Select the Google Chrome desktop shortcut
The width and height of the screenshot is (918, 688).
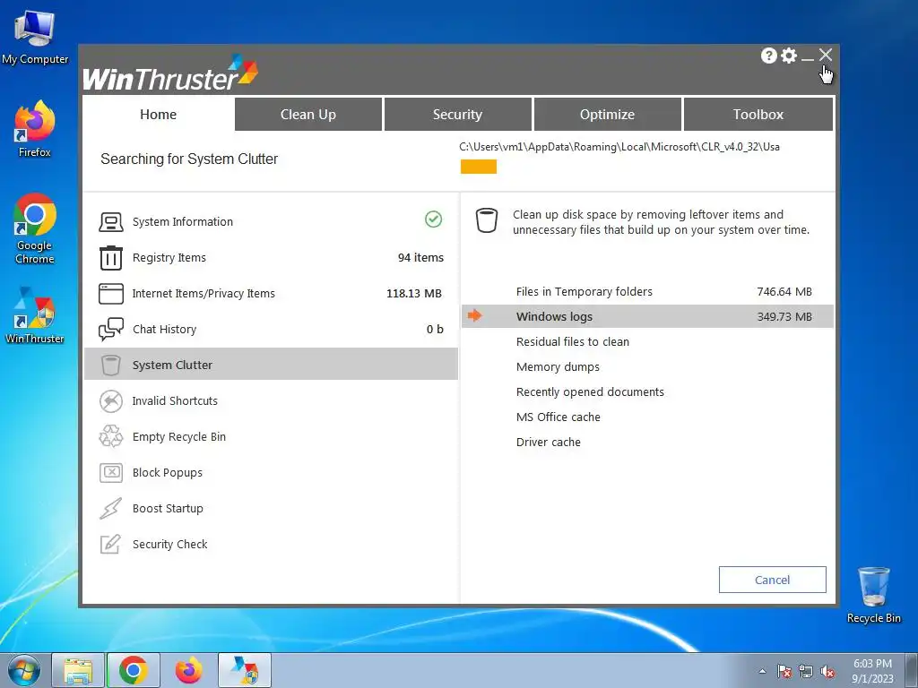tap(35, 228)
